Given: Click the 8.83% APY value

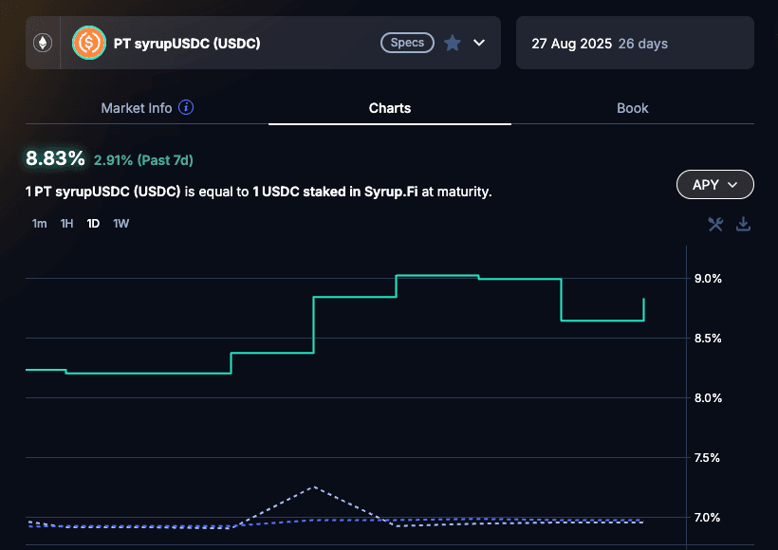Looking at the screenshot, I should [x=55, y=158].
